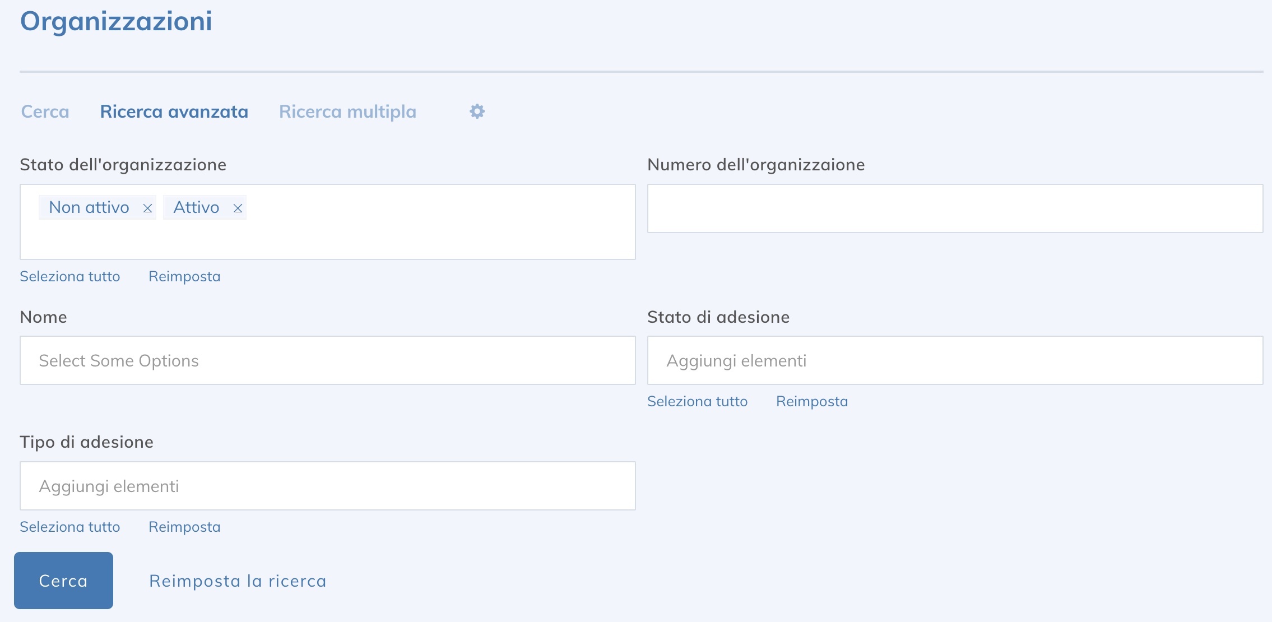Click Seleziona tutto under Tipo di adesione
The height and width of the screenshot is (622, 1272).
pos(70,527)
